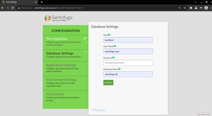
Task: Click the Database Name help question icon
Action: point(119,69)
